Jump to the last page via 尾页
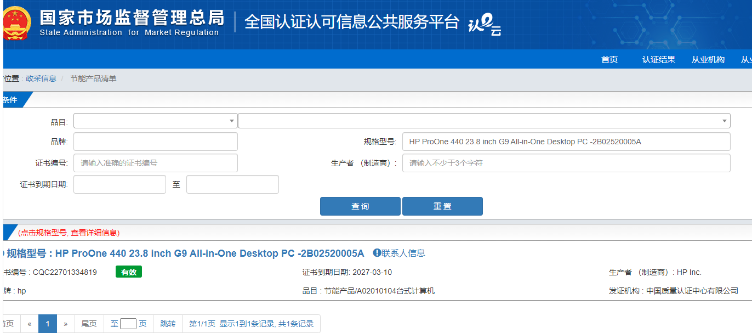Image resolution: width=752 pixels, height=333 pixels. (x=89, y=324)
